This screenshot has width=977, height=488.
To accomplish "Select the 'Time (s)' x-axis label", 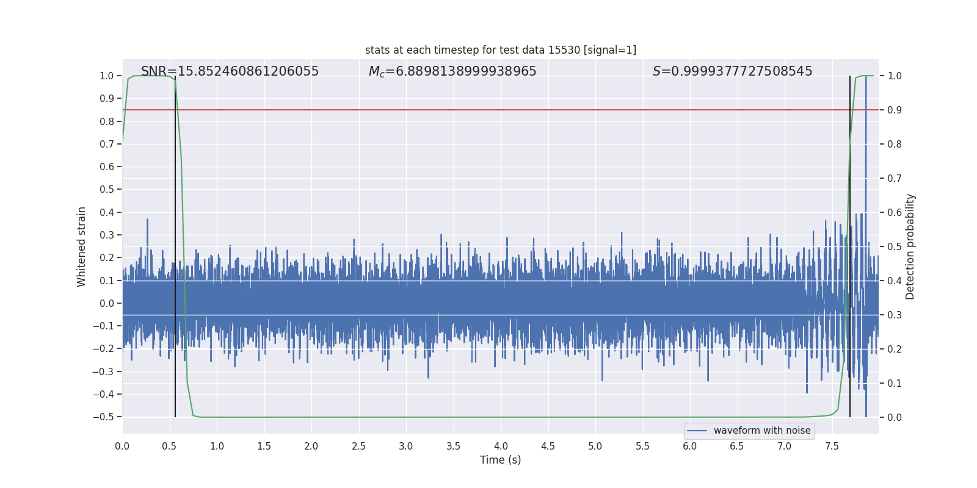I will coord(500,460).
